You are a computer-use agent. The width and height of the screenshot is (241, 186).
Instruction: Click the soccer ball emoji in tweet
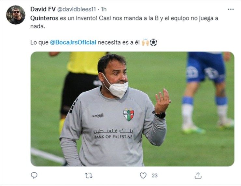coord(153,42)
